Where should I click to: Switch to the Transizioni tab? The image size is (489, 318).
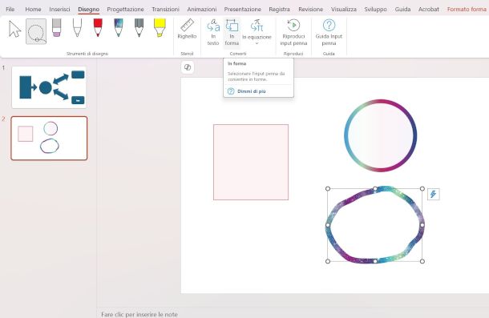tap(166, 10)
